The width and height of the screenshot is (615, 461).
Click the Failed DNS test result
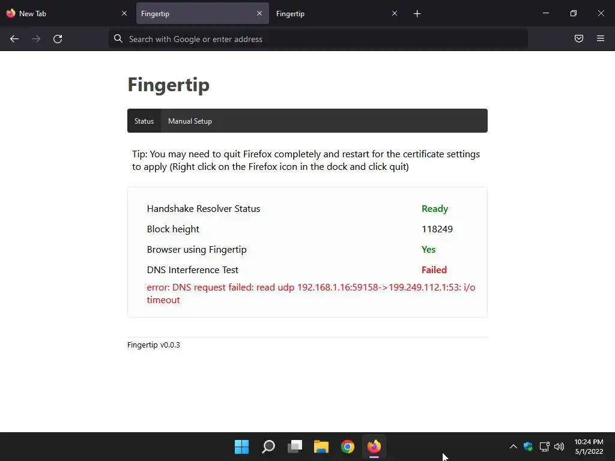tap(434, 270)
